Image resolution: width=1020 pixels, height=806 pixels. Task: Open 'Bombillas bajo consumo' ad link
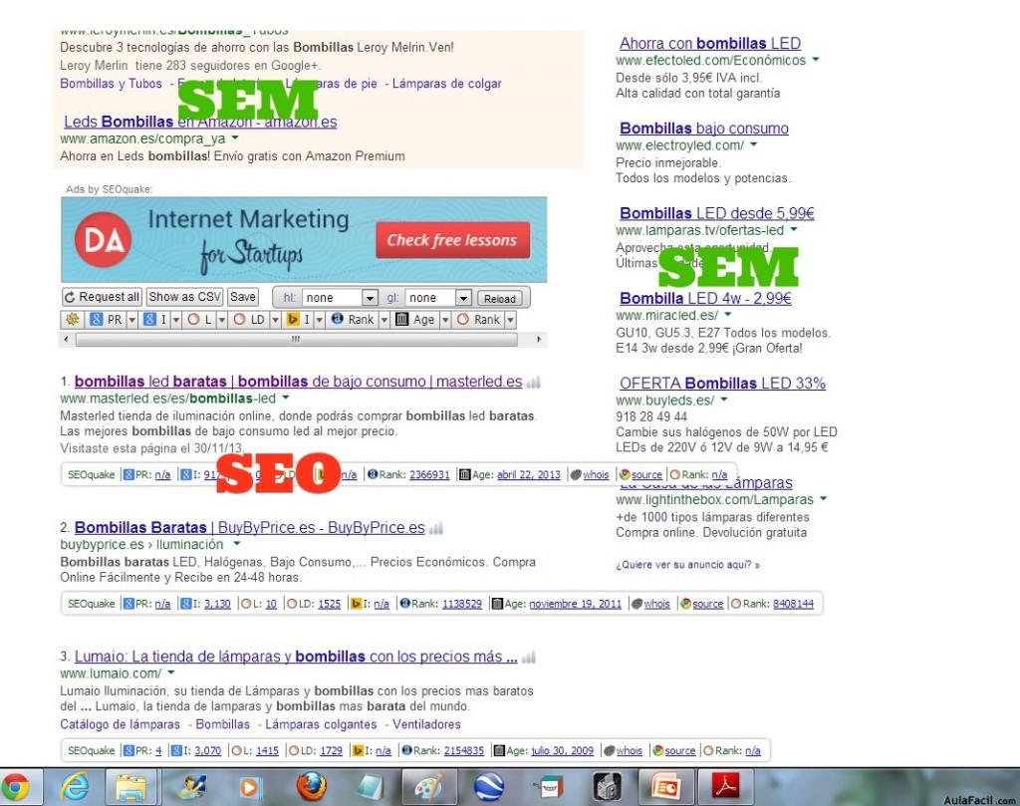(704, 129)
